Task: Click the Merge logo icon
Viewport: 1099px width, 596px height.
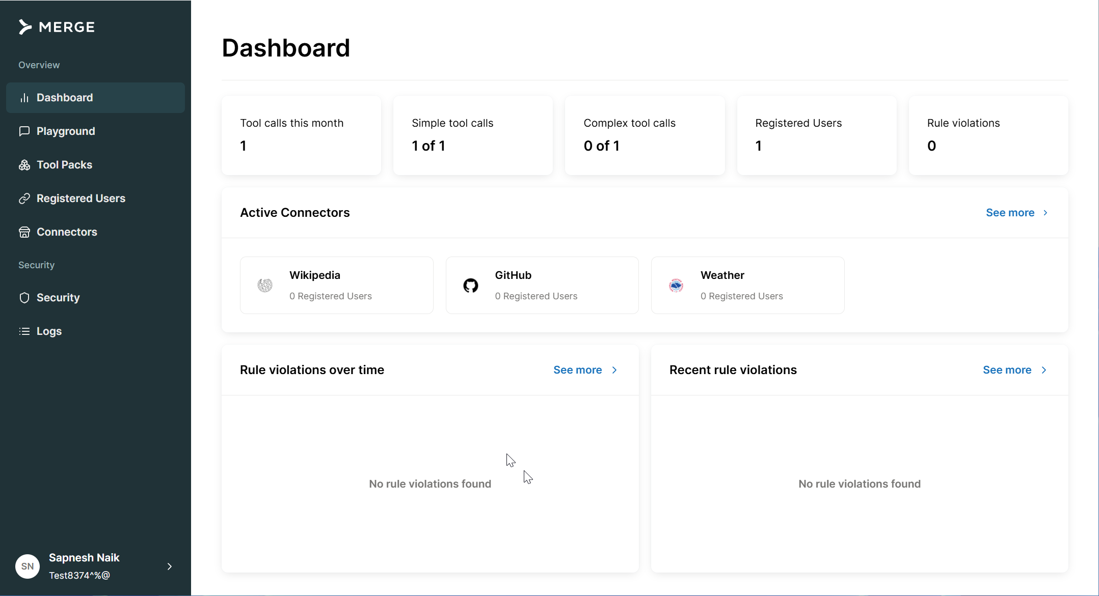Action: click(25, 27)
